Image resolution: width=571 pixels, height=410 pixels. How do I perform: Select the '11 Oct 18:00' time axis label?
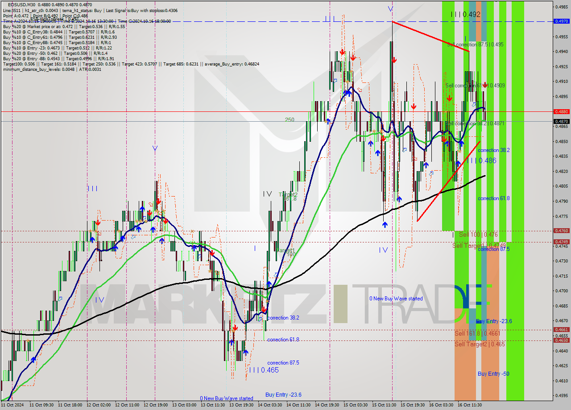point(70,405)
